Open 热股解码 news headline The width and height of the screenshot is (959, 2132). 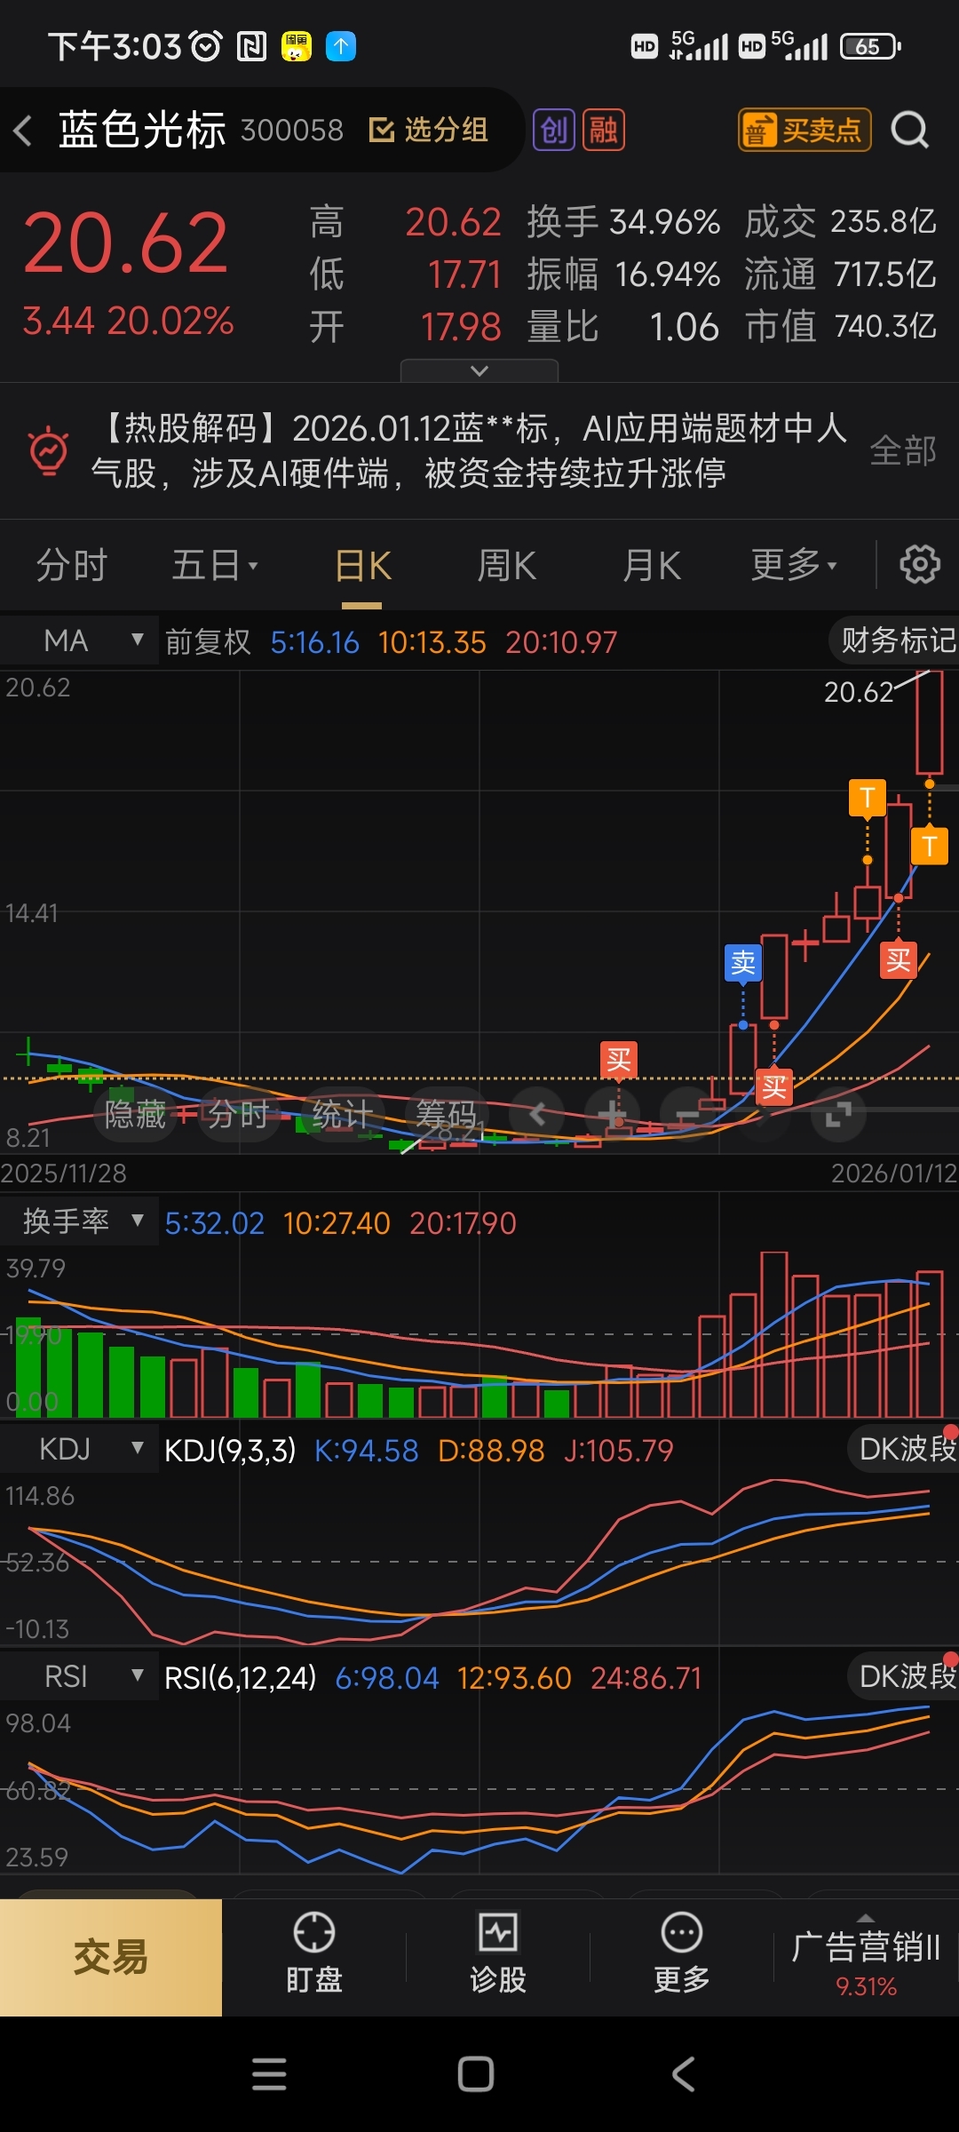pos(469,450)
